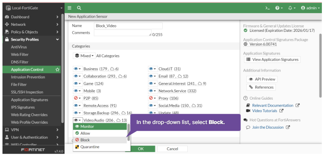Click the Fortinet logo in the footer

33,150
